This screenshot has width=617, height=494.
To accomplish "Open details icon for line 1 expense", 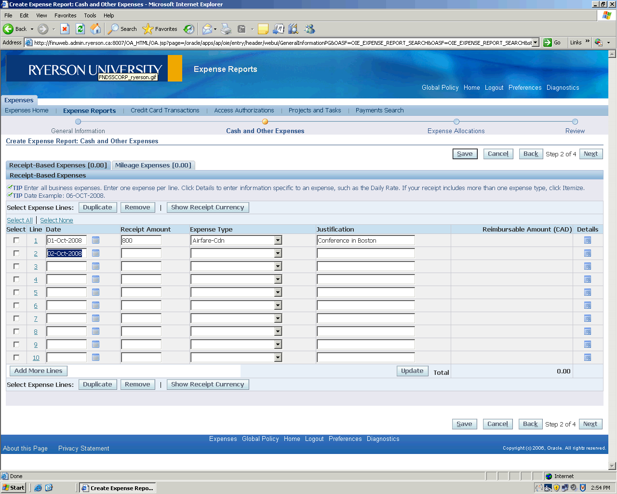I will point(587,240).
